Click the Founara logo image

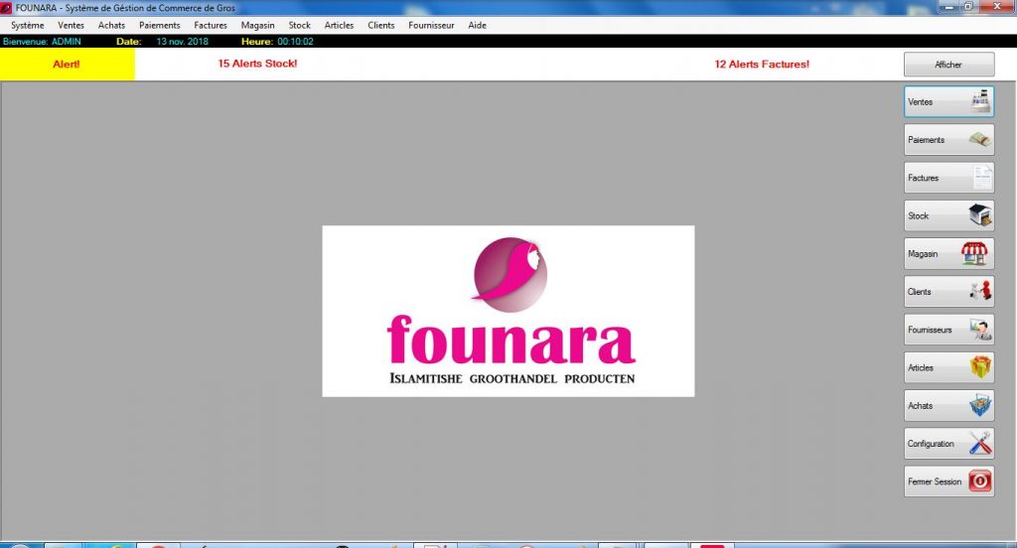508,311
